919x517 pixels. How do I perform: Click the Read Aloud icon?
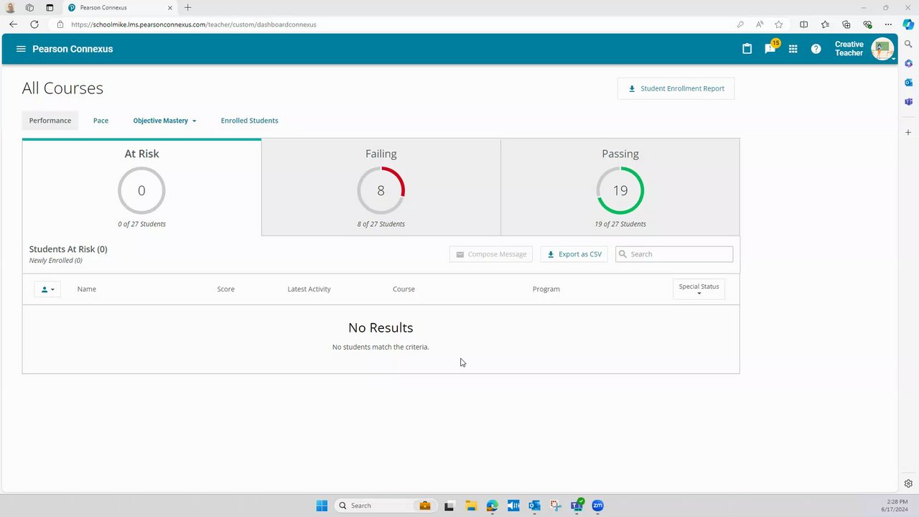pos(760,24)
